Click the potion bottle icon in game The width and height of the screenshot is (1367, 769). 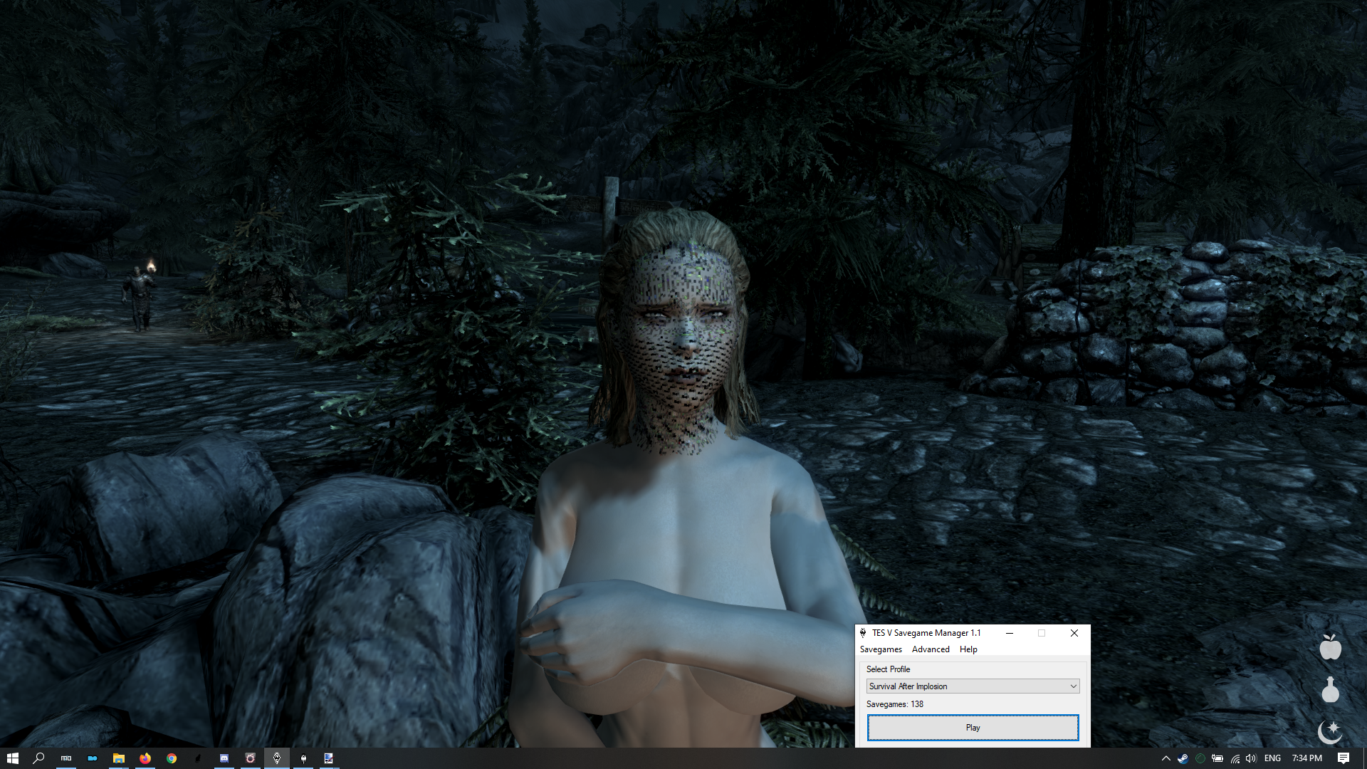[x=1330, y=690]
